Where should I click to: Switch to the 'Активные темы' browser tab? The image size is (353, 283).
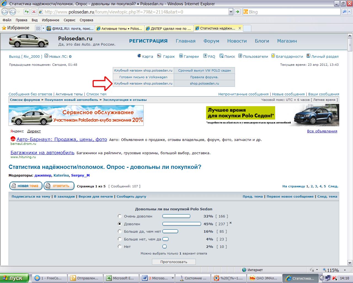pyautogui.click(x=119, y=28)
